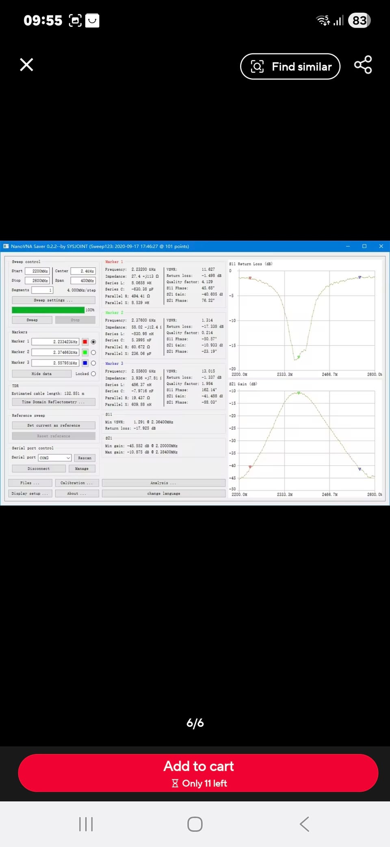The width and height of the screenshot is (390, 847).
Task: Open Sweep settings dialog
Action: (54, 300)
